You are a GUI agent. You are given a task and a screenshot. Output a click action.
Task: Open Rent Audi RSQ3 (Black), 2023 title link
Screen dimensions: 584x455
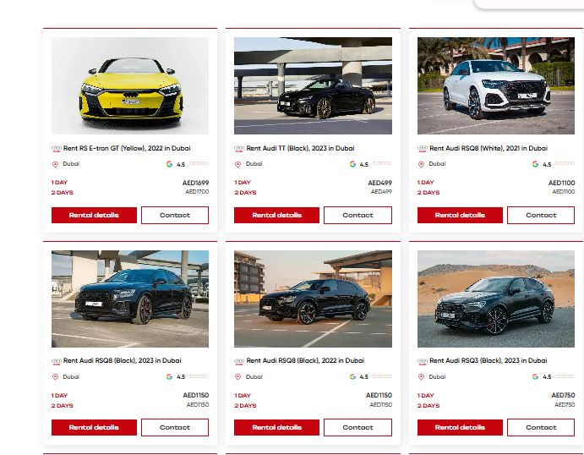488,361
